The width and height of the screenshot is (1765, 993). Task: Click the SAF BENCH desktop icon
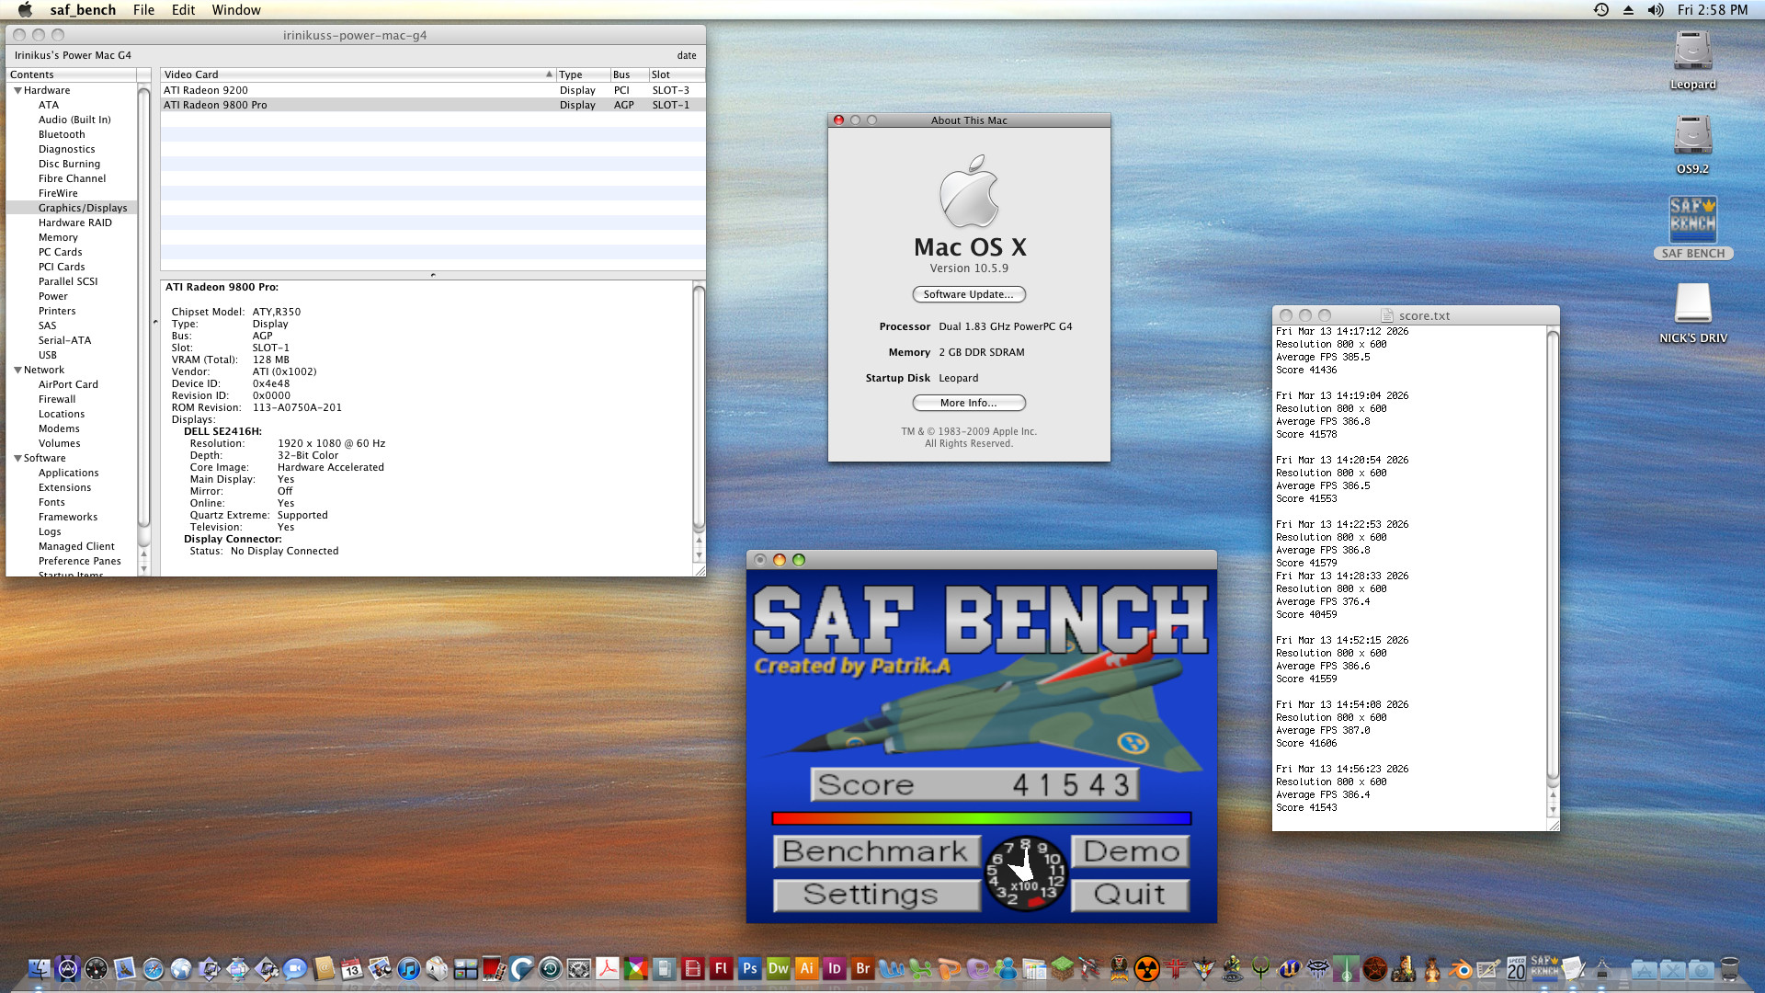[1692, 221]
